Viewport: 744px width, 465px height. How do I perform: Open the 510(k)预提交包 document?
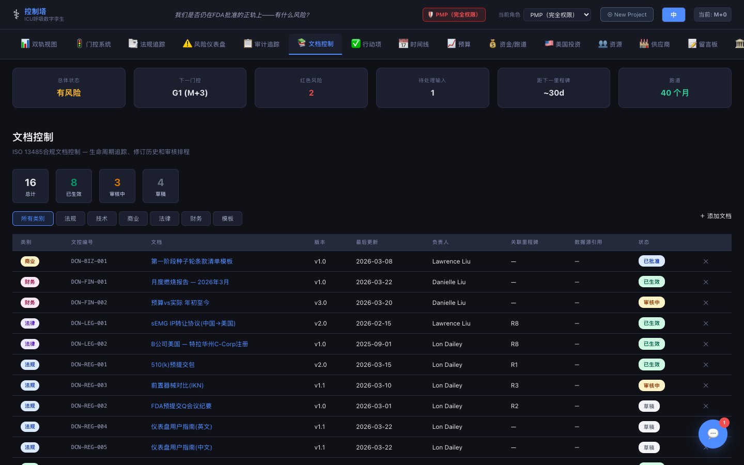(x=173, y=365)
